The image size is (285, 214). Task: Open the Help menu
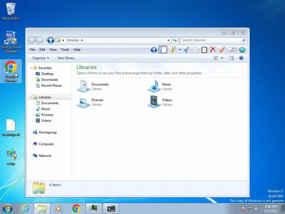[77, 50]
